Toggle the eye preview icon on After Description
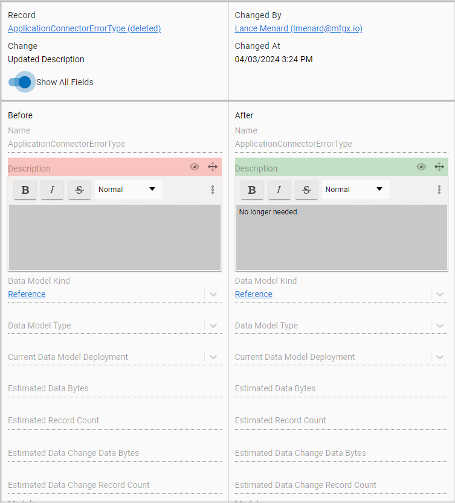The width and height of the screenshot is (455, 503). tap(421, 167)
